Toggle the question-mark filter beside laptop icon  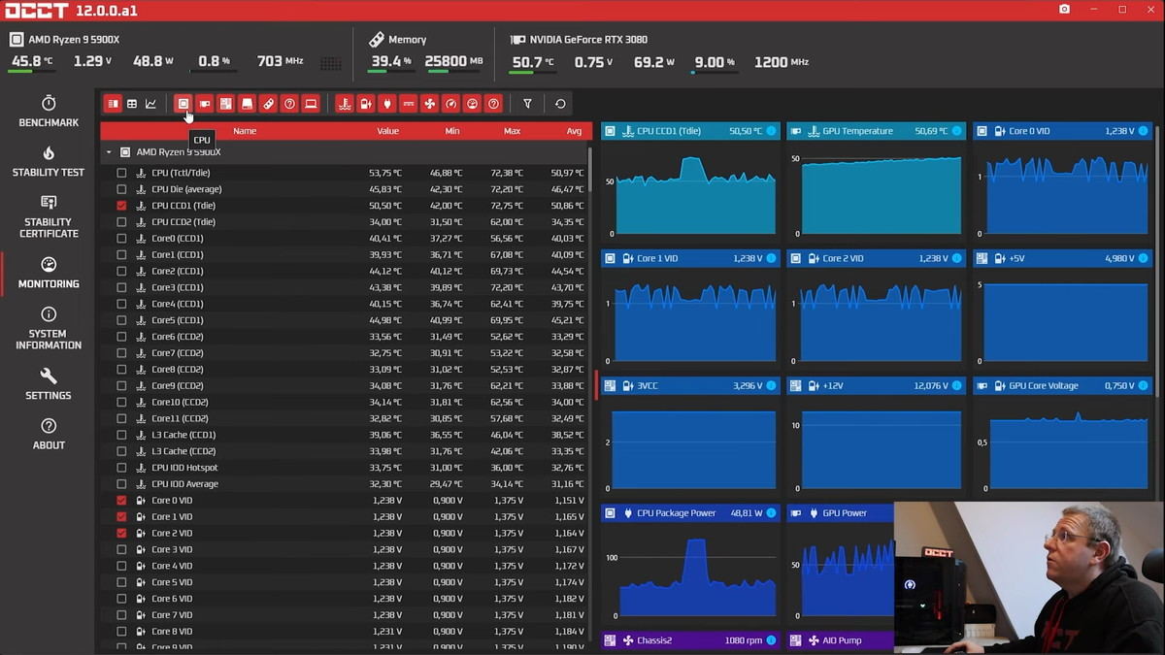(x=289, y=103)
